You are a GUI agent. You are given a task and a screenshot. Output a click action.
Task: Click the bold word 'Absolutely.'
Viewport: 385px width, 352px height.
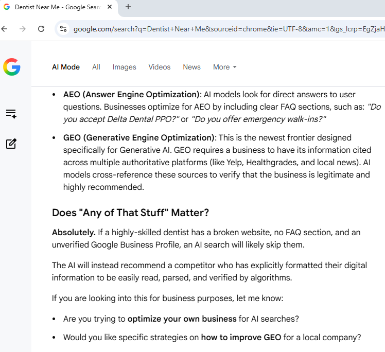(x=74, y=233)
